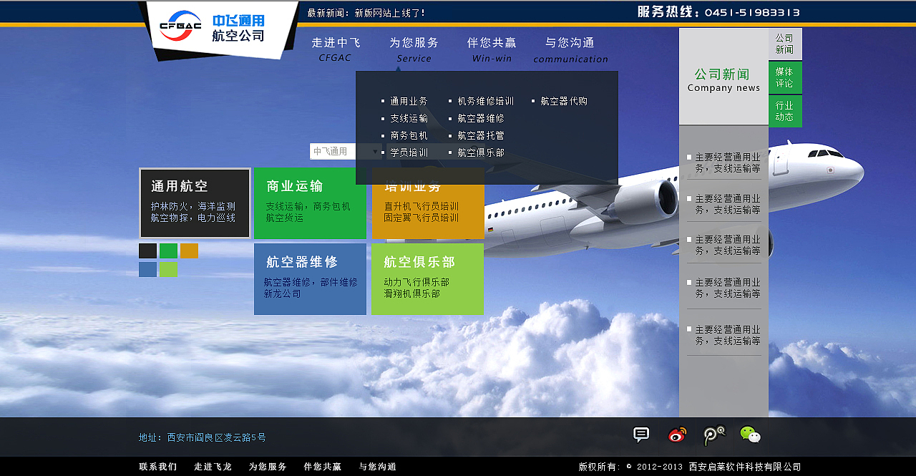Viewport: 916px width, 476px height.
Task: Click the address 西安市阎良区凌云路5号
Action: 216,437
